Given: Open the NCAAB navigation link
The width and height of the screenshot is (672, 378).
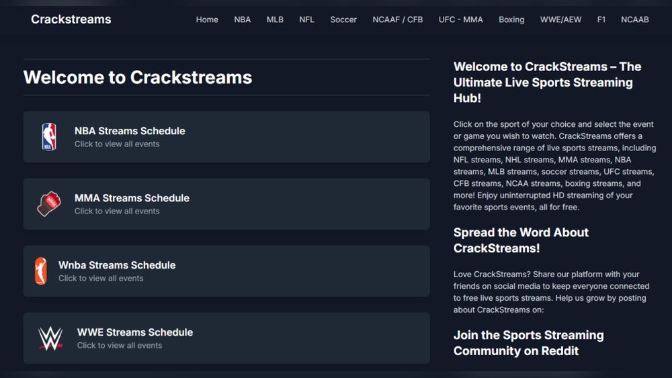Looking at the screenshot, I should pyautogui.click(x=635, y=19).
